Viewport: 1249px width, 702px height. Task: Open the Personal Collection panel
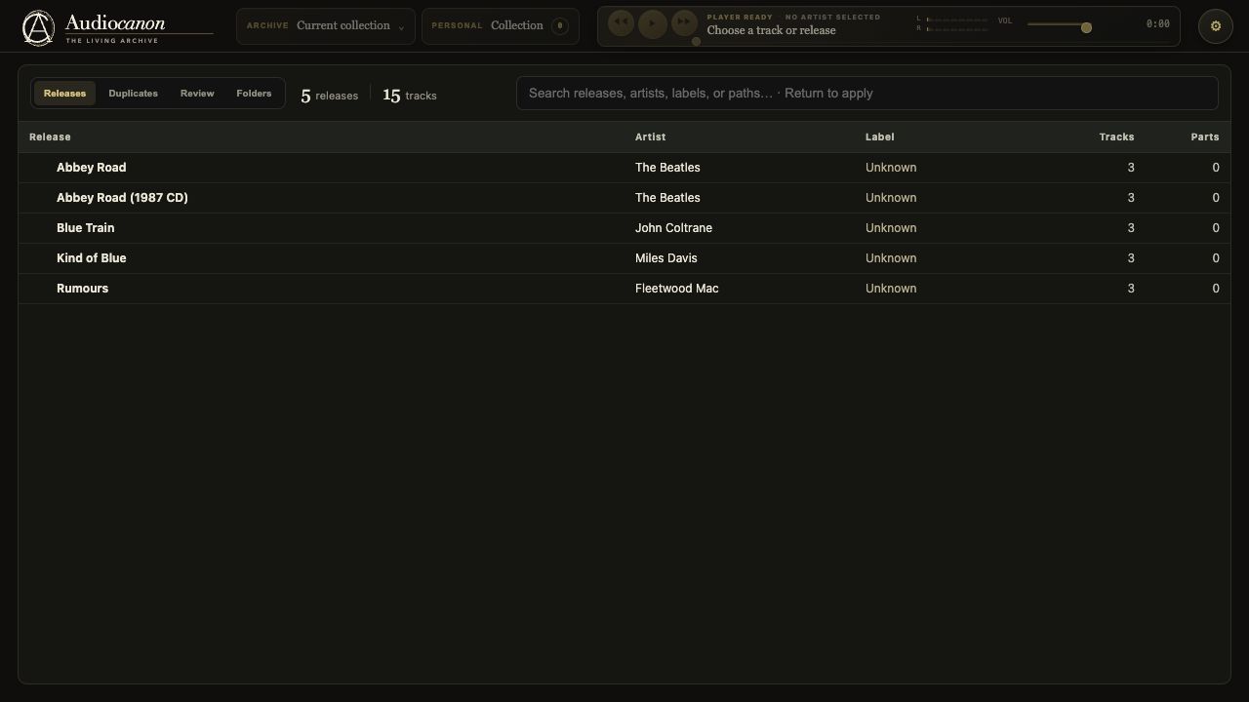[501, 26]
